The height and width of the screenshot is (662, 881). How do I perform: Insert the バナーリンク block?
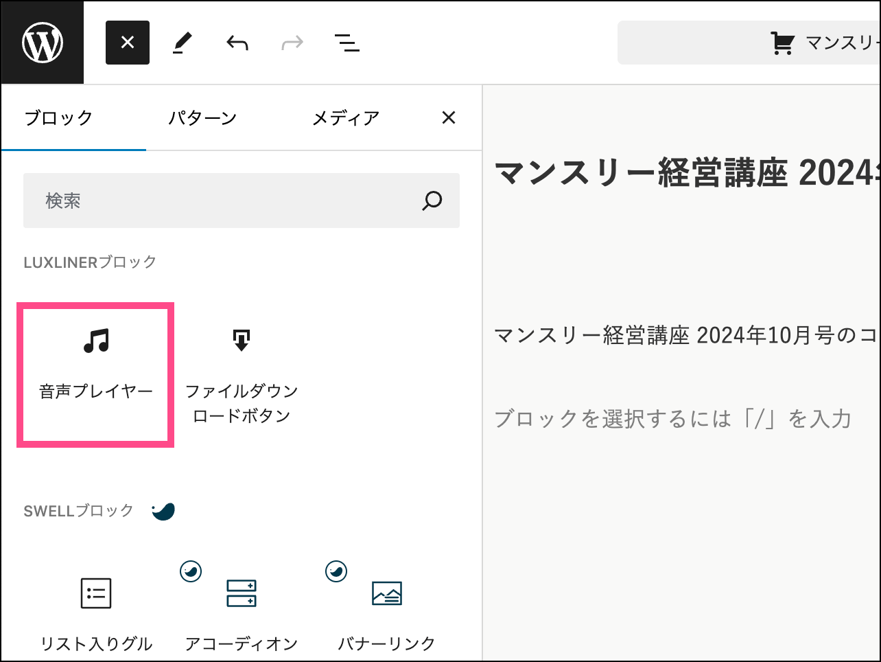tap(386, 611)
